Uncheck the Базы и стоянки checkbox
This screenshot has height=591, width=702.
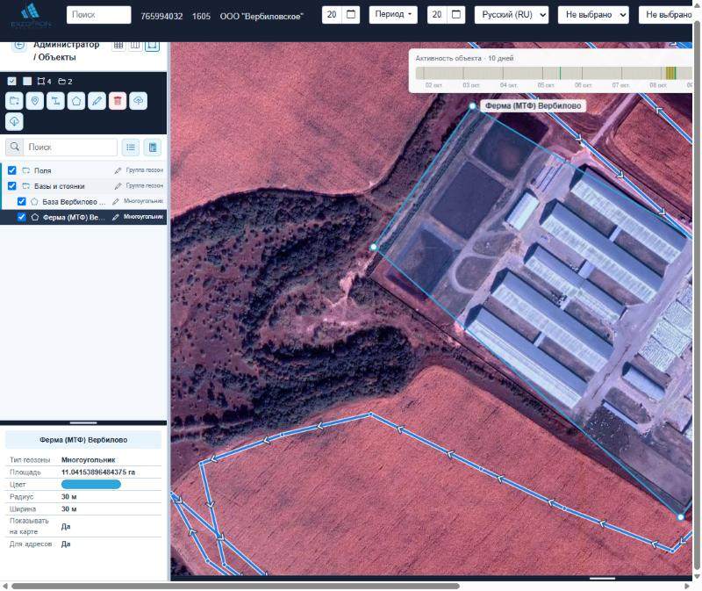tap(12, 186)
